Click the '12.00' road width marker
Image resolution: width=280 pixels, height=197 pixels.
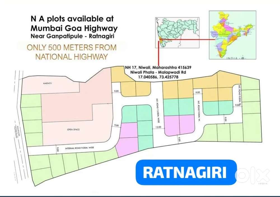(159, 127)
